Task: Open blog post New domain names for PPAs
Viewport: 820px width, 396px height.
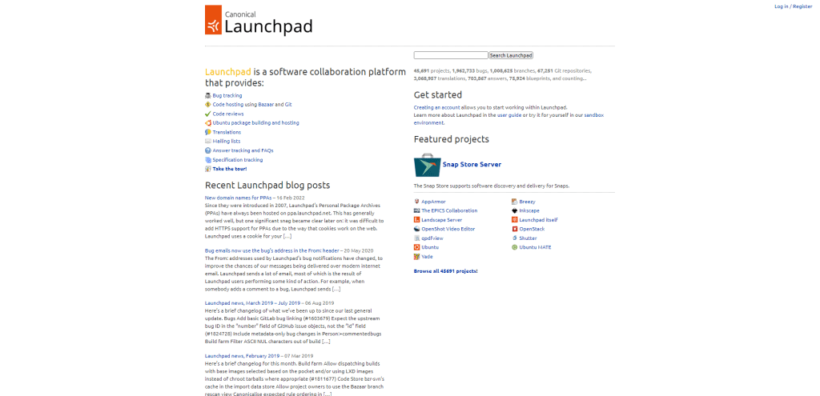Action: (x=237, y=198)
